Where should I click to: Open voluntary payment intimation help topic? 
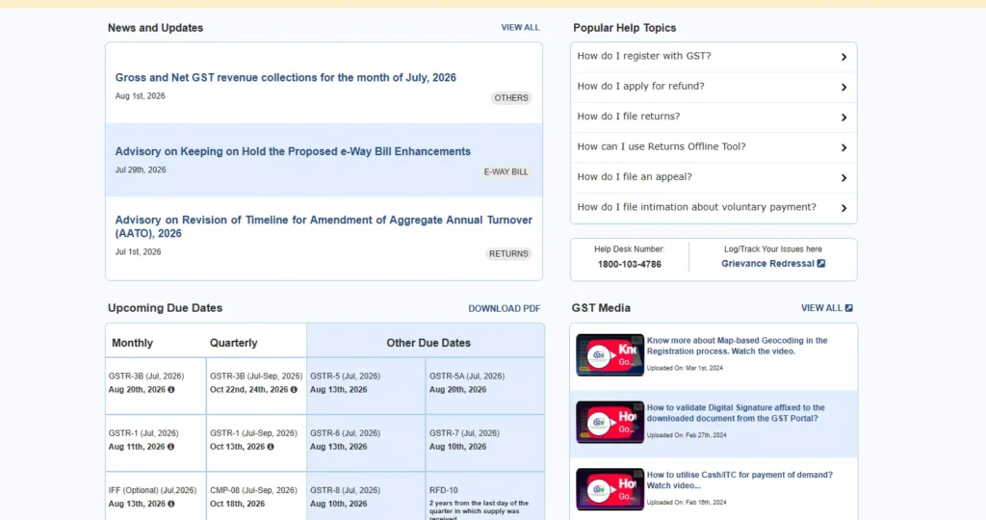(697, 207)
